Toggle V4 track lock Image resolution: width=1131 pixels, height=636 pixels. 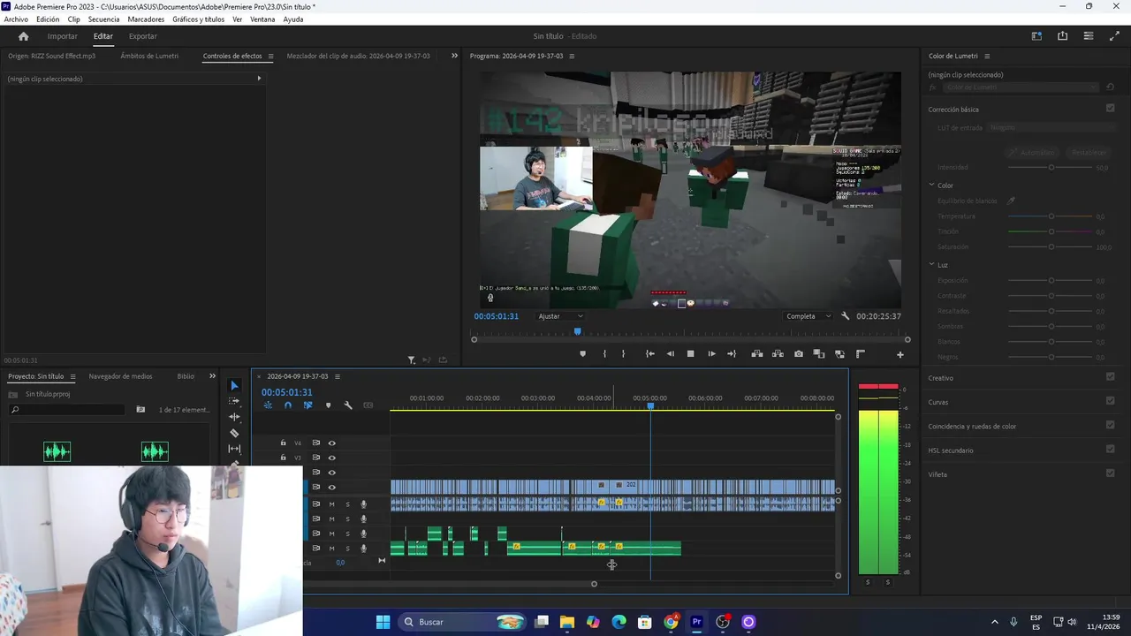tap(283, 443)
